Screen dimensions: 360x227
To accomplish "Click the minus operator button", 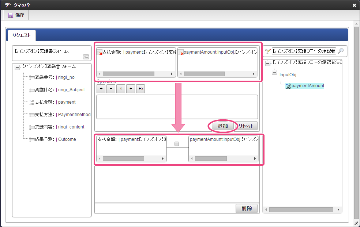I will click(x=111, y=89).
